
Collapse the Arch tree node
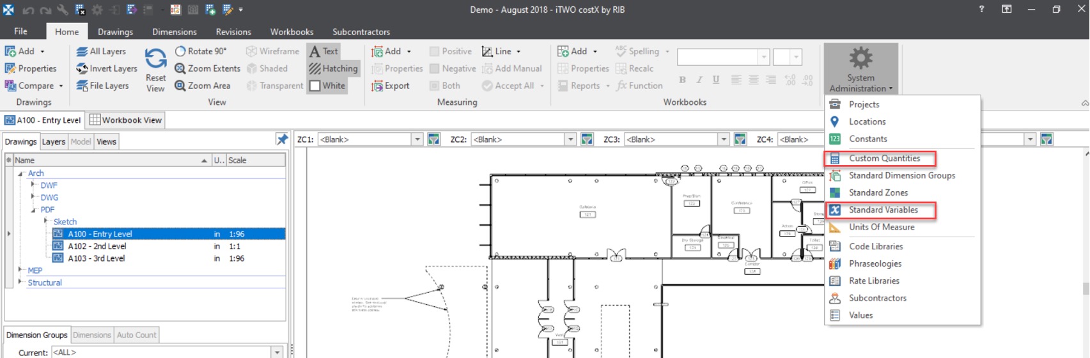click(20, 173)
